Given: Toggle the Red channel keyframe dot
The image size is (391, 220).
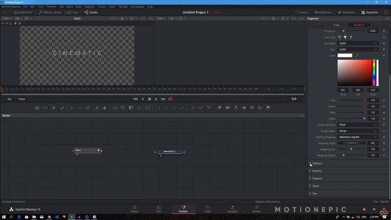Looking at the screenshot, I should [384, 100].
